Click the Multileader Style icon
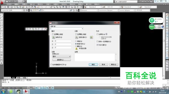Viewport: 169px width, 94px height. 141,7
